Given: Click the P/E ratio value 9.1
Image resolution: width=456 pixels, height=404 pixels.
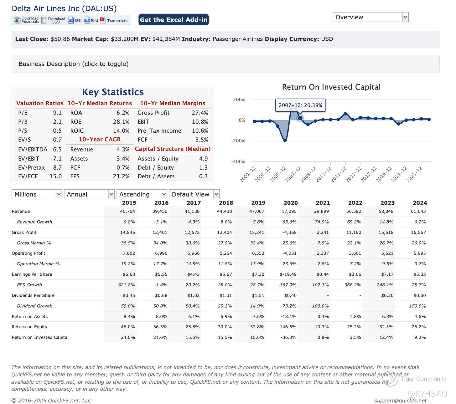Looking at the screenshot, I should (x=57, y=113).
